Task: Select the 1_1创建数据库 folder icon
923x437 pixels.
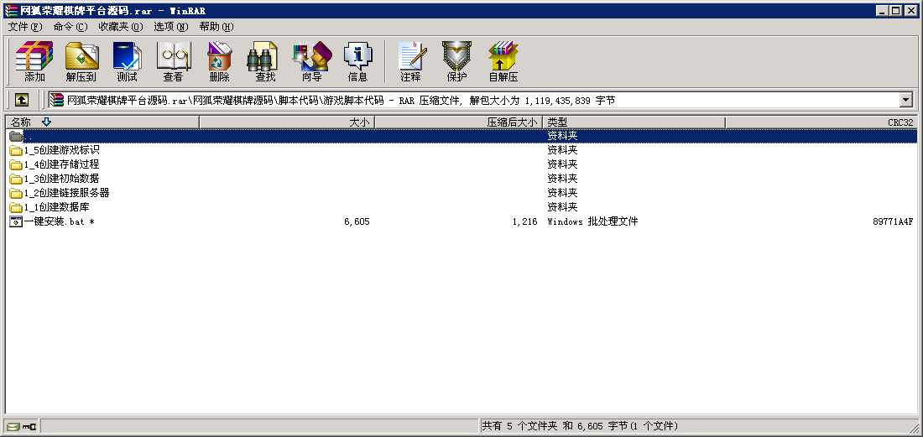Action: click(x=16, y=208)
